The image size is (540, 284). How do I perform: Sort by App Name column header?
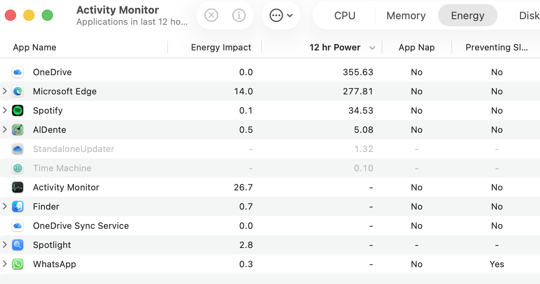click(x=35, y=47)
